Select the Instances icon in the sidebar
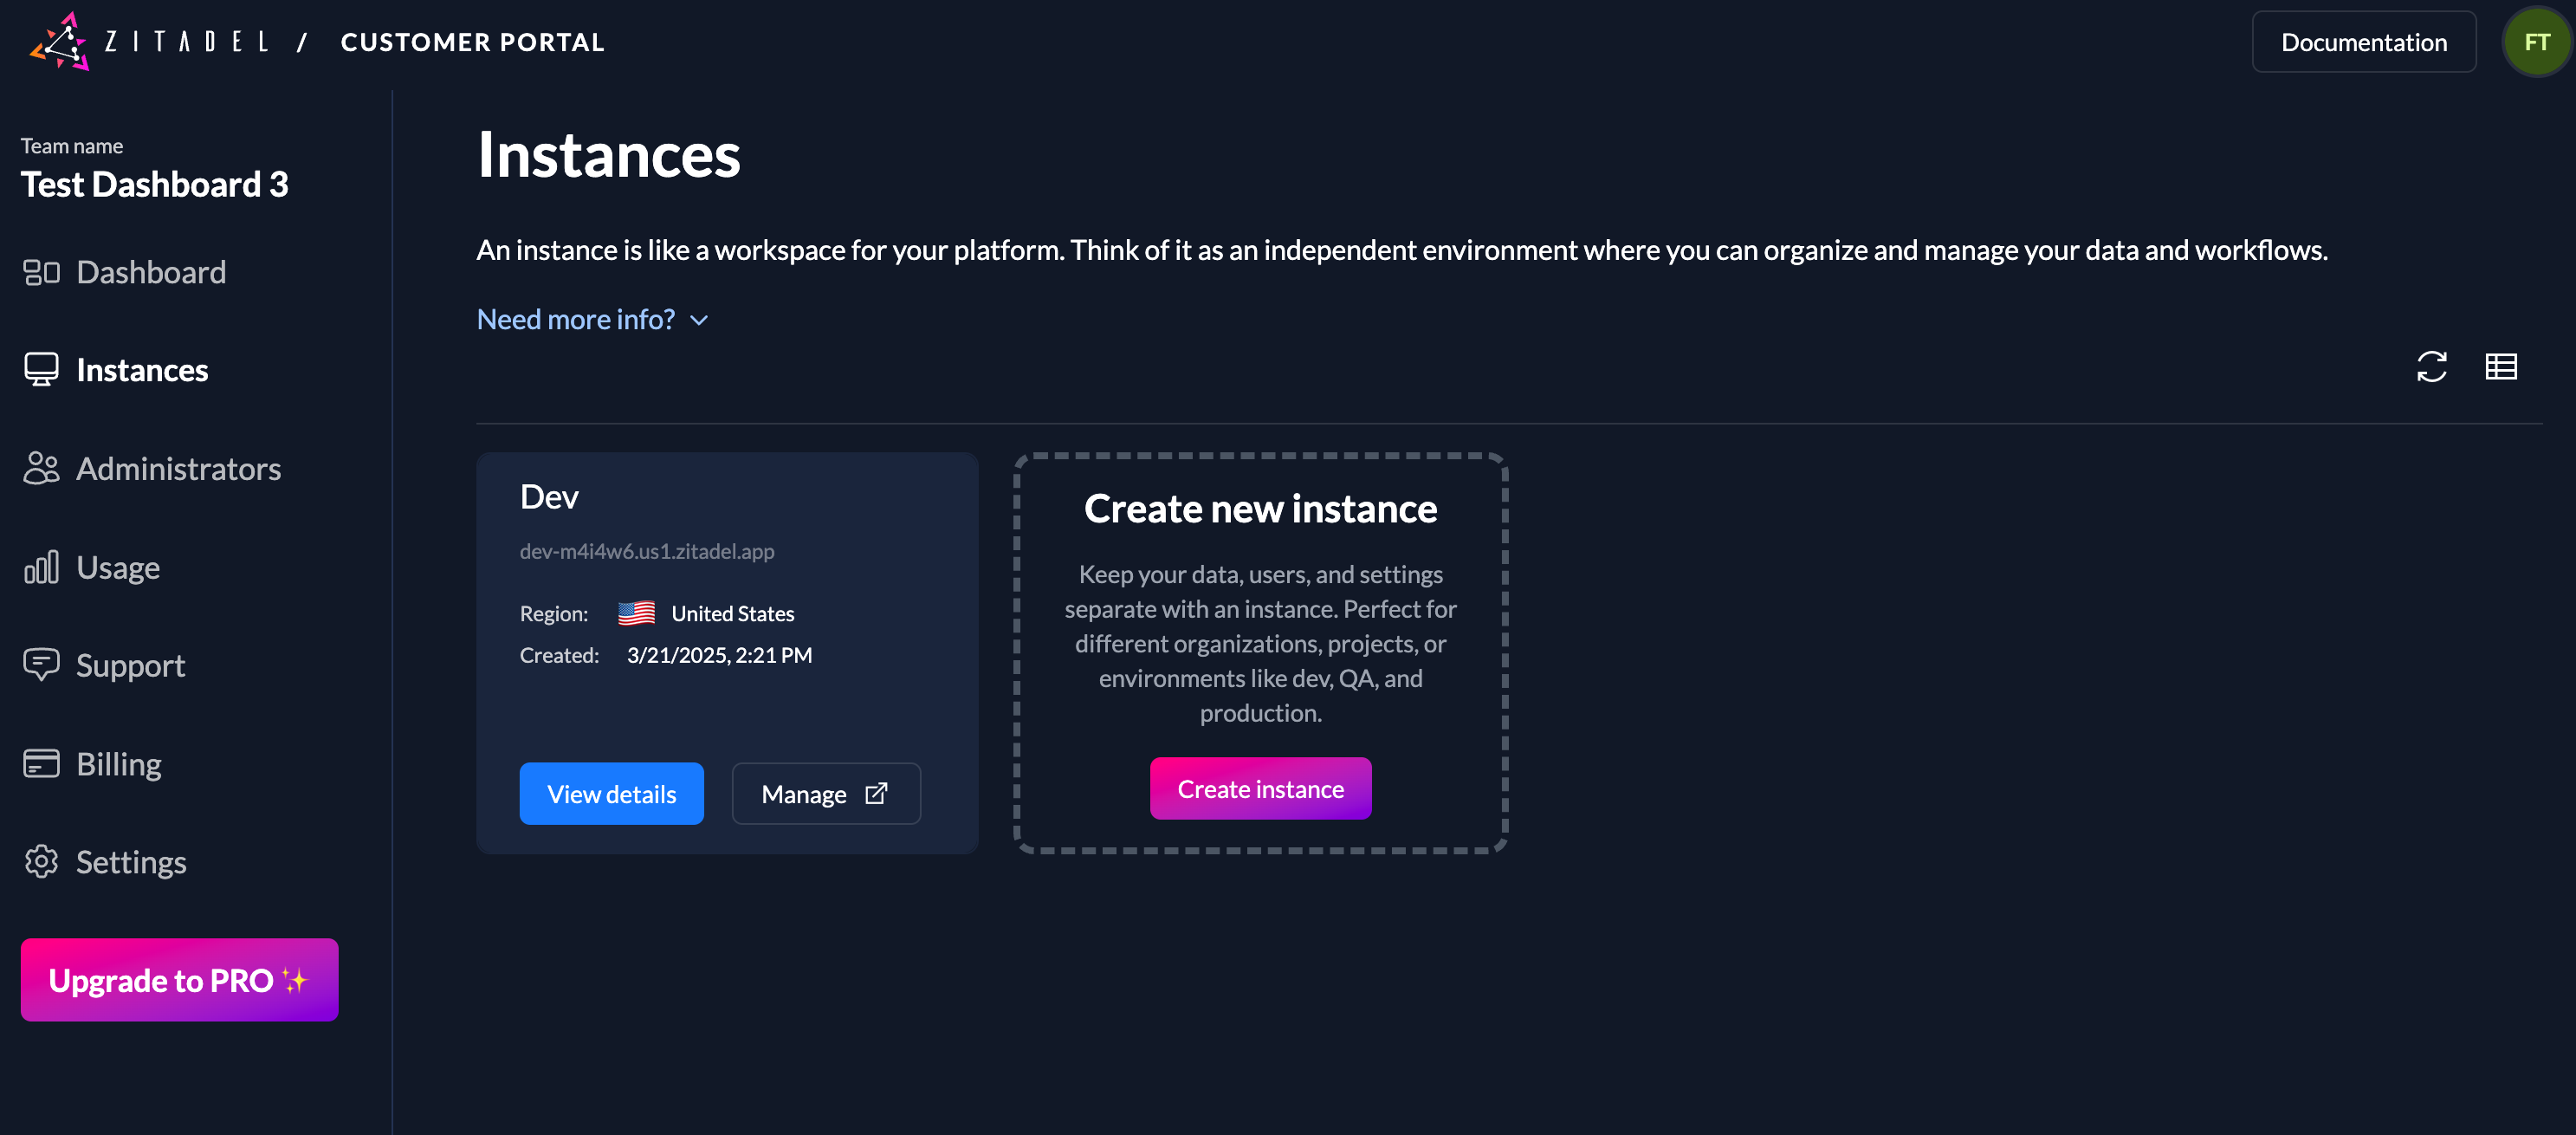Viewport: 2576px width, 1135px height. [40, 369]
